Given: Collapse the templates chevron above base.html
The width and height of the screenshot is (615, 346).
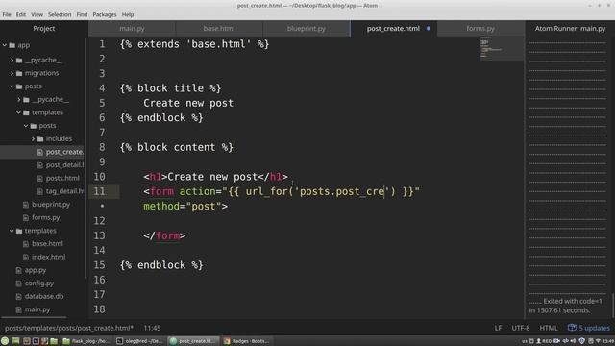Looking at the screenshot, I should (12, 231).
